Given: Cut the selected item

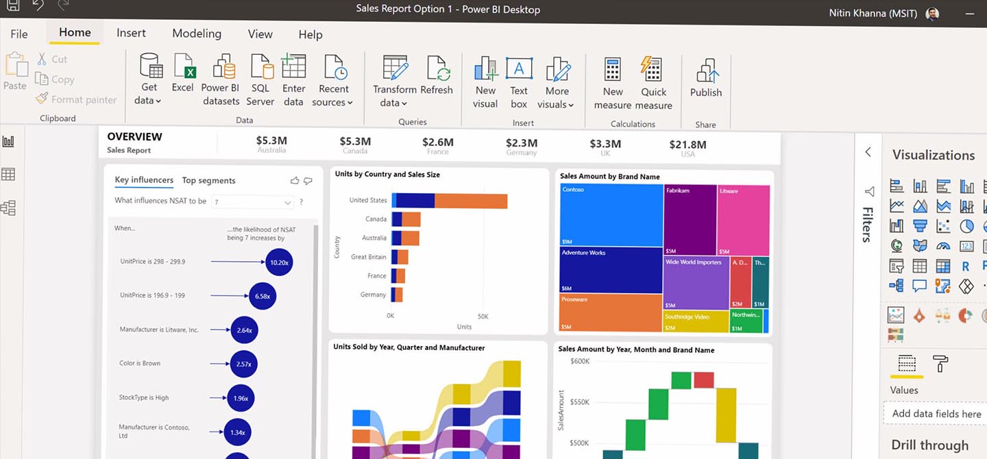Looking at the screenshot, I should 52,60.
